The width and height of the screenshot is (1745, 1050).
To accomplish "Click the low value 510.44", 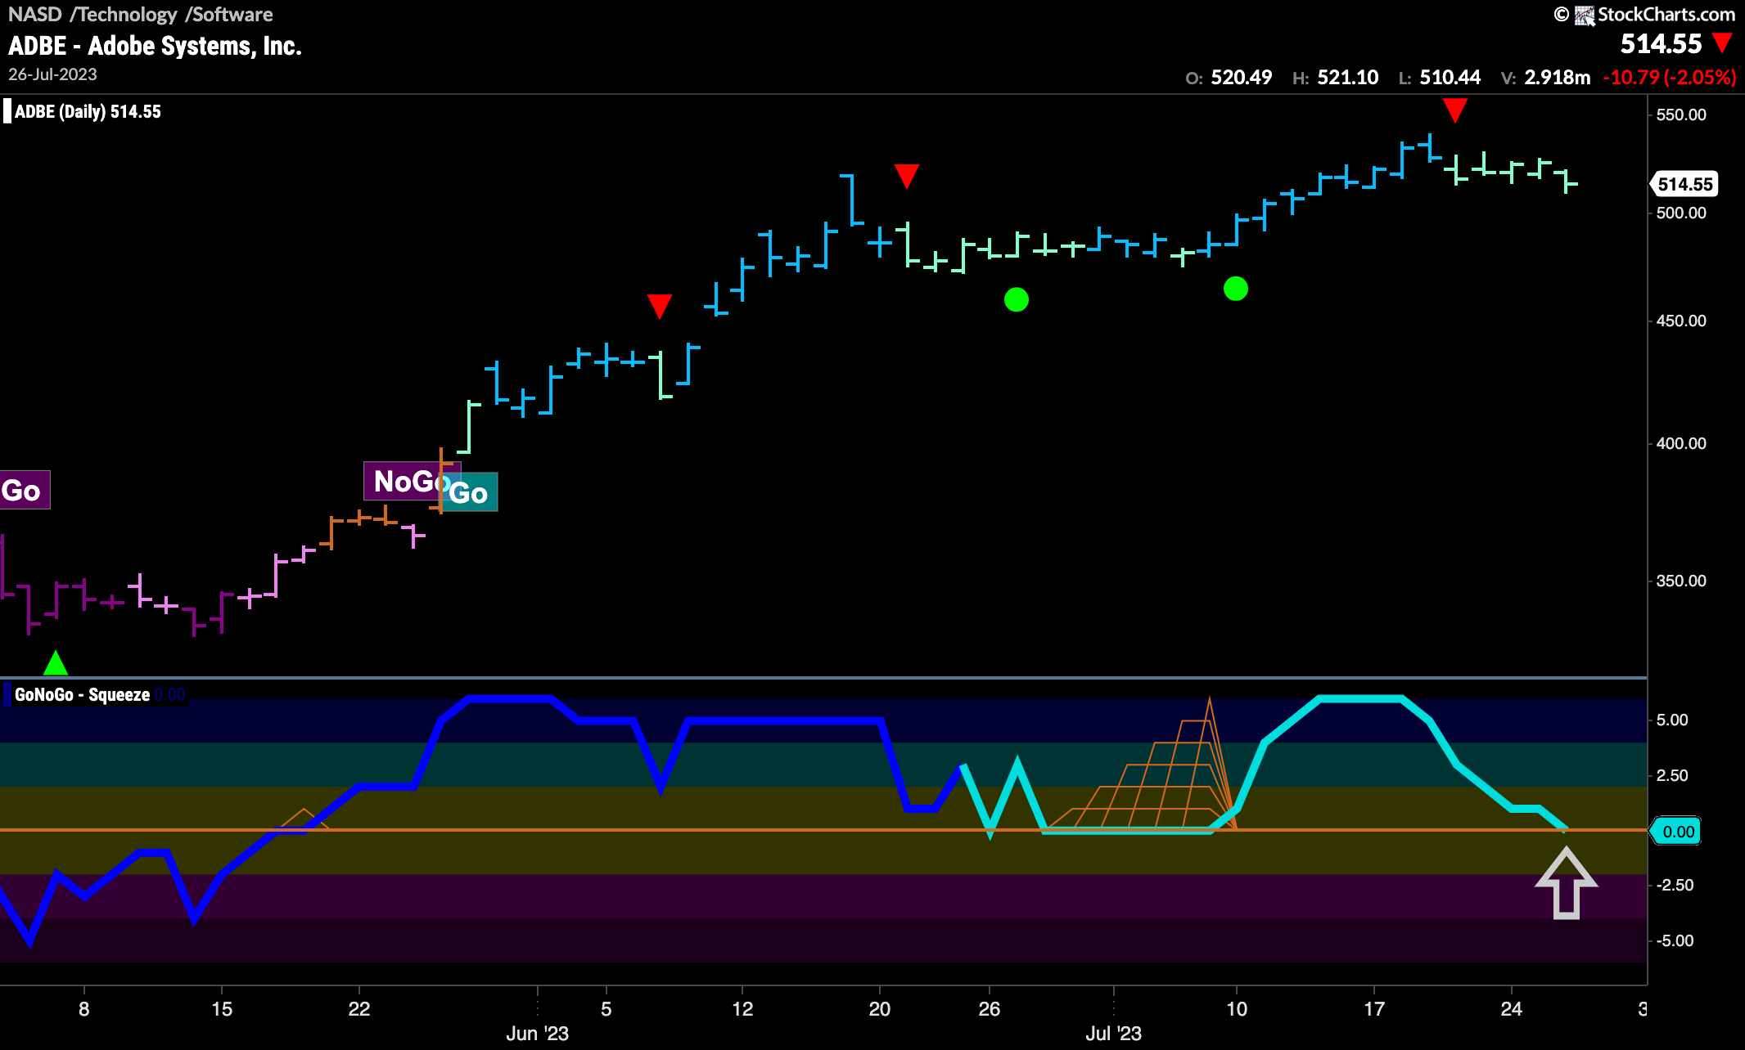I will 1450,78.
